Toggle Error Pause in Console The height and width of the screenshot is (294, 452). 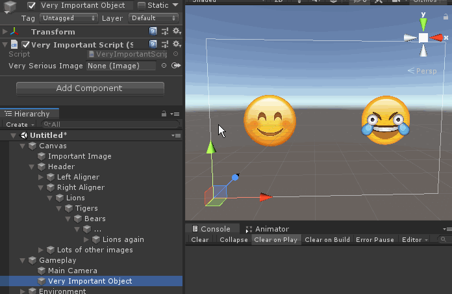375,240
